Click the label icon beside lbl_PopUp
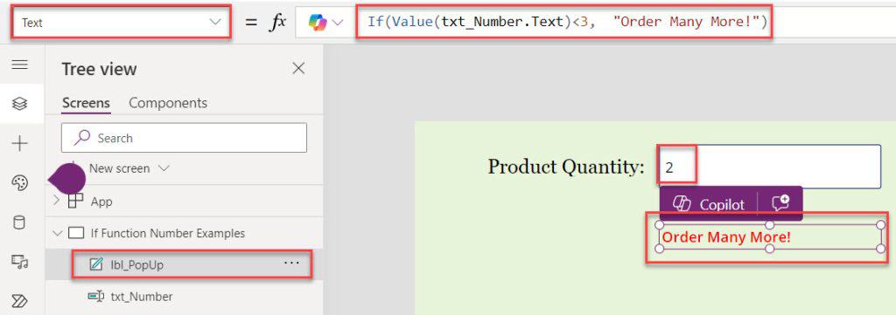This screenshot has width=896, height=315. (x=96, y=265)
